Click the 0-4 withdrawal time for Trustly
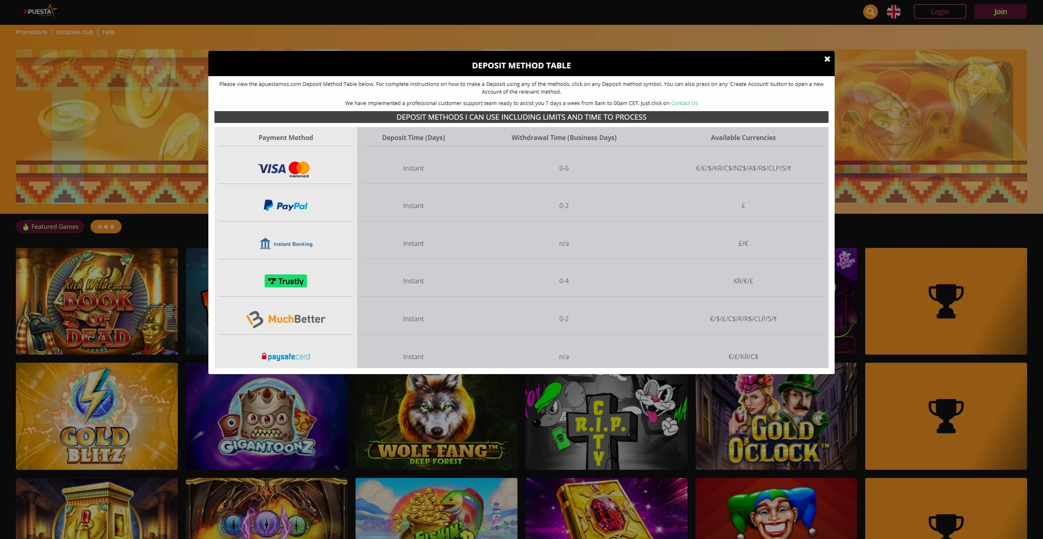 564,281
